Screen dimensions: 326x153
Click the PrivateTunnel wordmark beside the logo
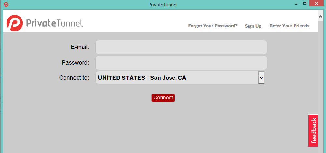tap(54, 23)
